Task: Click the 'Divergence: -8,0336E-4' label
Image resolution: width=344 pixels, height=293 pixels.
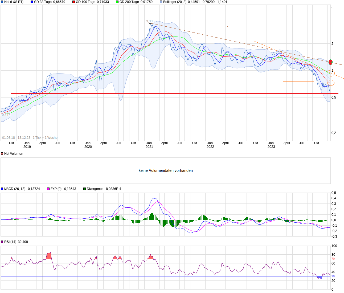Action: 104,189
